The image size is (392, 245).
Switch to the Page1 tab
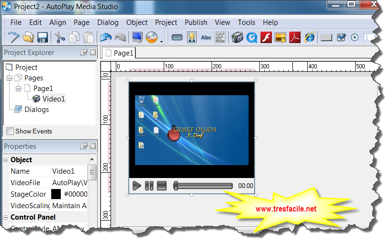click(x=119, y=53)
